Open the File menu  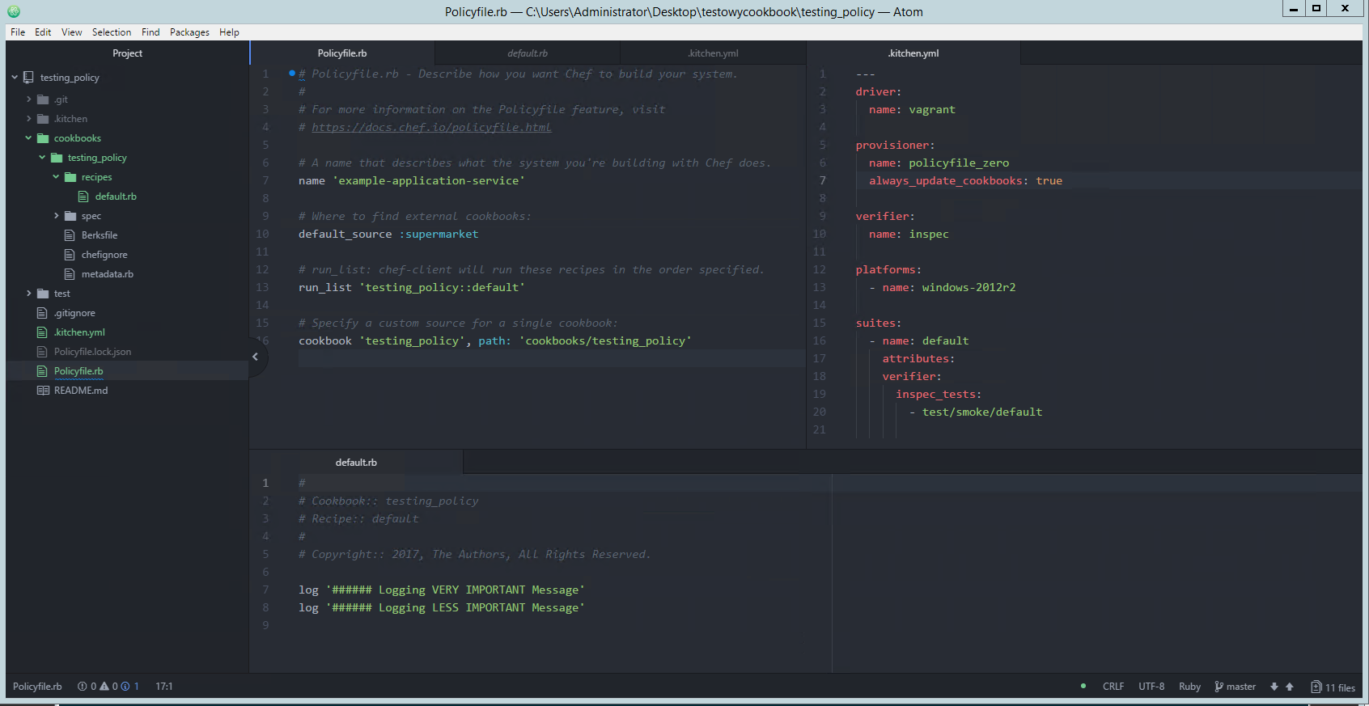point(18,32)
